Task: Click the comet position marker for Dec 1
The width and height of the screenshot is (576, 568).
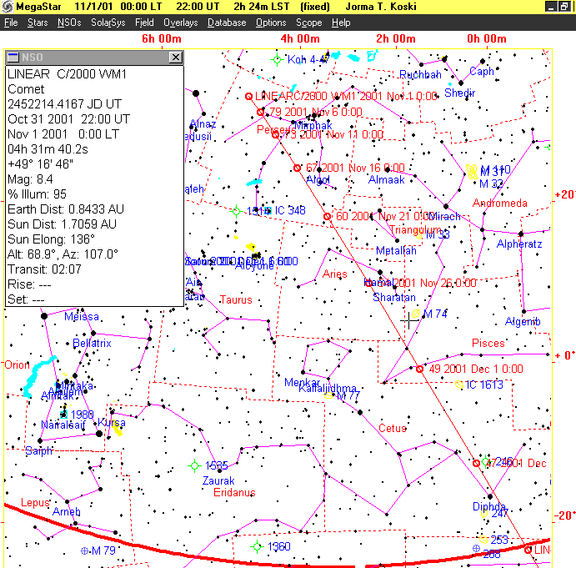Action: coord(419,369)
